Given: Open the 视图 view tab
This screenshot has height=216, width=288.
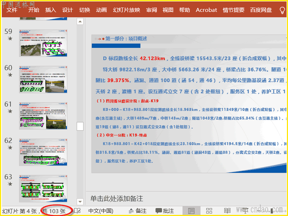Looking at the screenshot, I should [168, 10].
